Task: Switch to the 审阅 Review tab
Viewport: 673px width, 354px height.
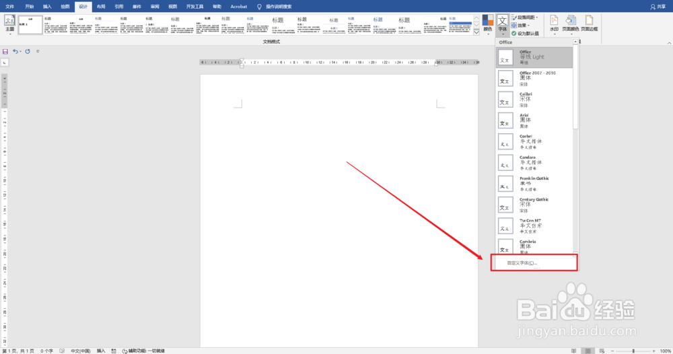Action: click(155, 7)
